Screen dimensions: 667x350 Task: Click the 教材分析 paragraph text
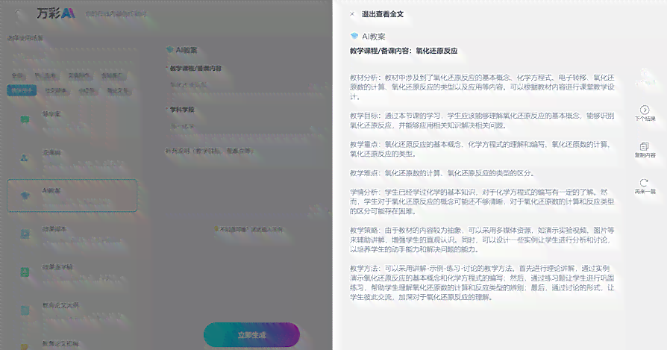click(x=482, y=87)
